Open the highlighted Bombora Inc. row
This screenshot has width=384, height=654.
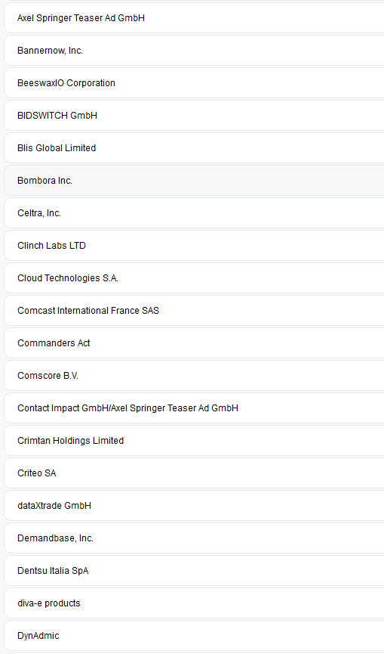[194, 181]
